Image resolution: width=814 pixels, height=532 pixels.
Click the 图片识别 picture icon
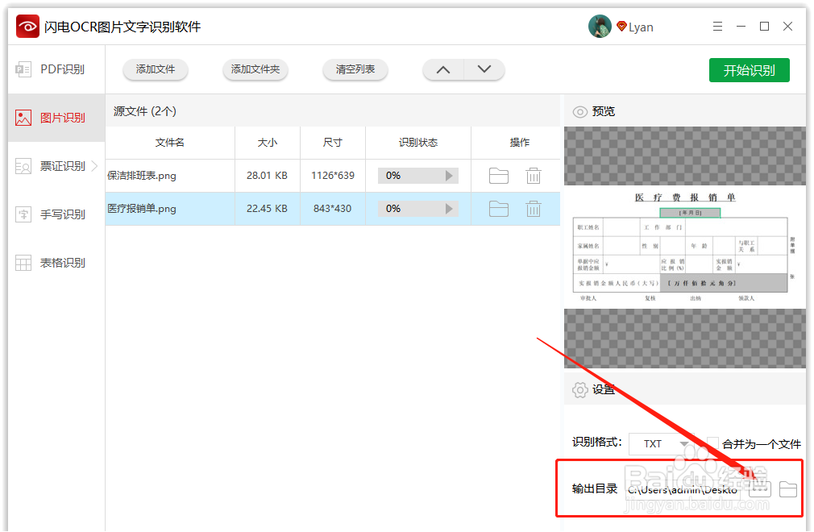pos(23,118)
